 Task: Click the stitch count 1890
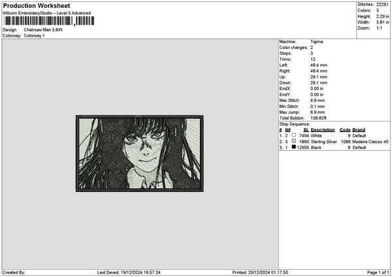coord(304,142)
